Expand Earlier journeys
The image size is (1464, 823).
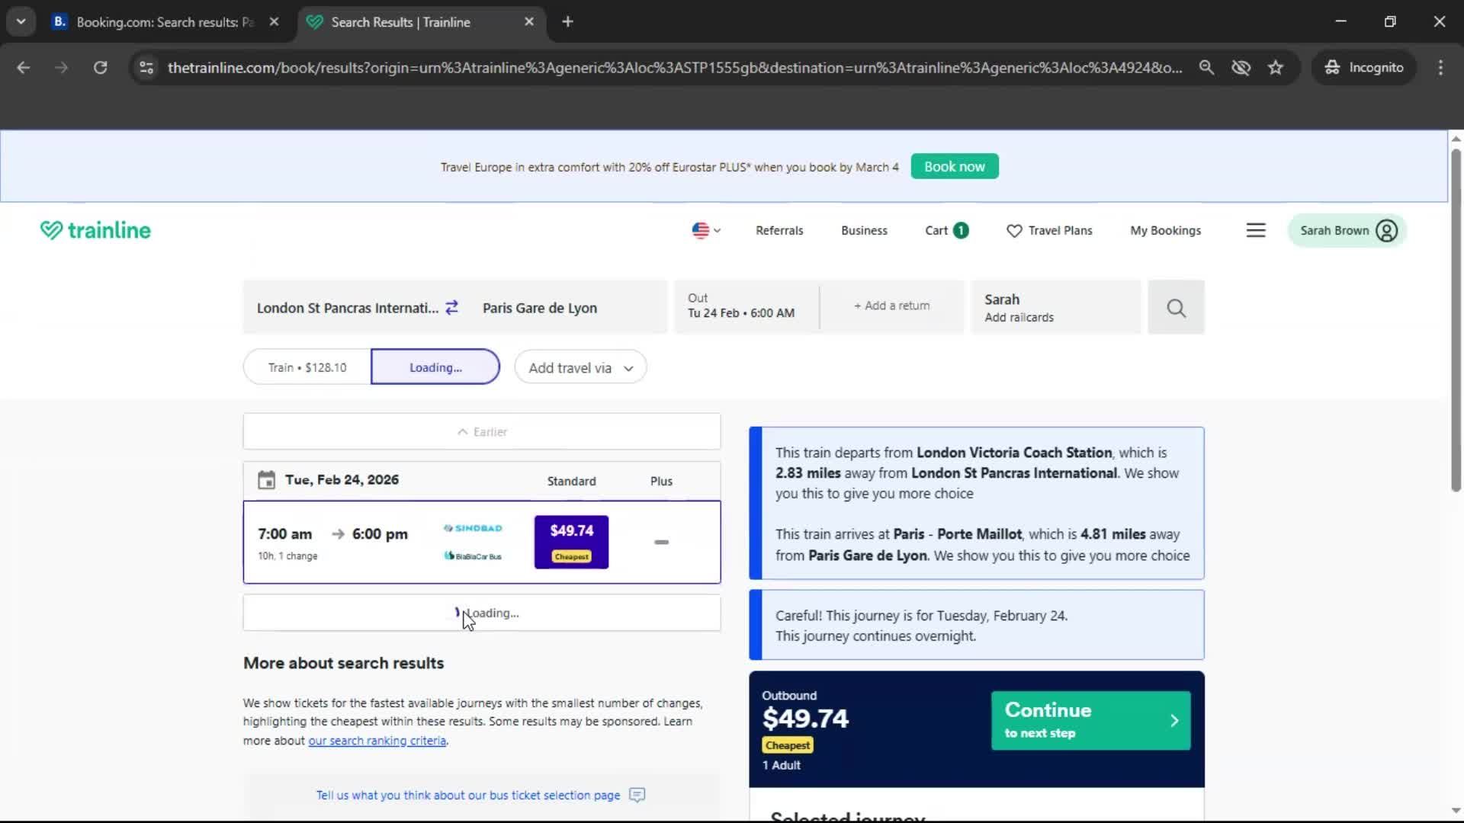pos(482,431)
